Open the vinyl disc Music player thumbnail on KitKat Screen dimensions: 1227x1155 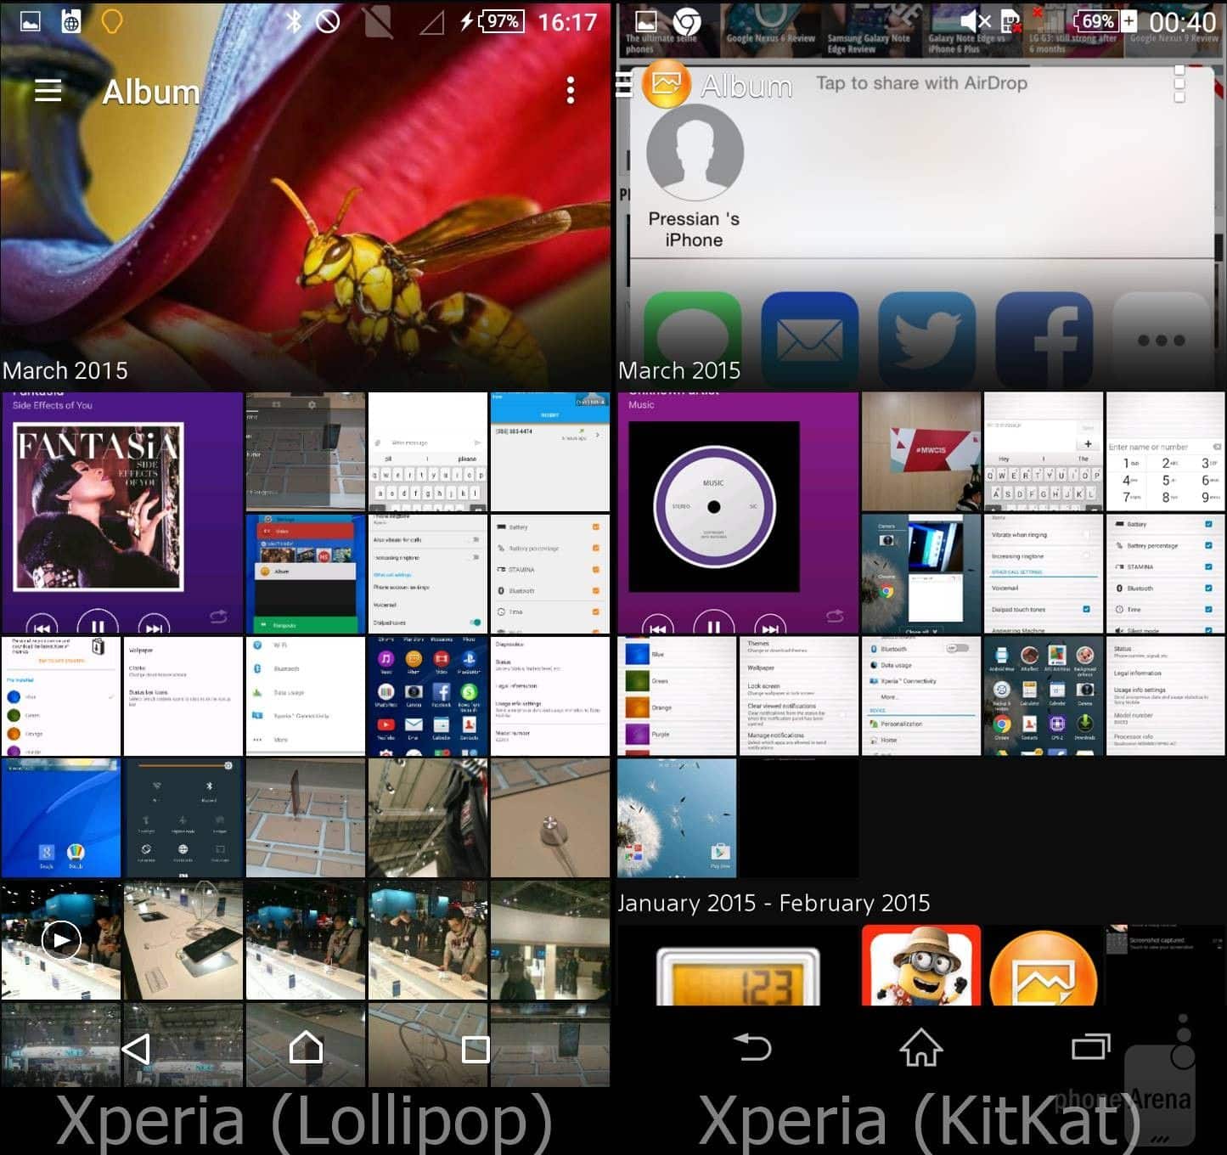pos(738,513)
